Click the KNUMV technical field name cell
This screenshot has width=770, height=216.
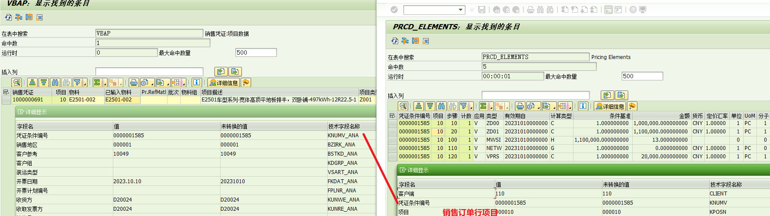[x=718, y=203]
